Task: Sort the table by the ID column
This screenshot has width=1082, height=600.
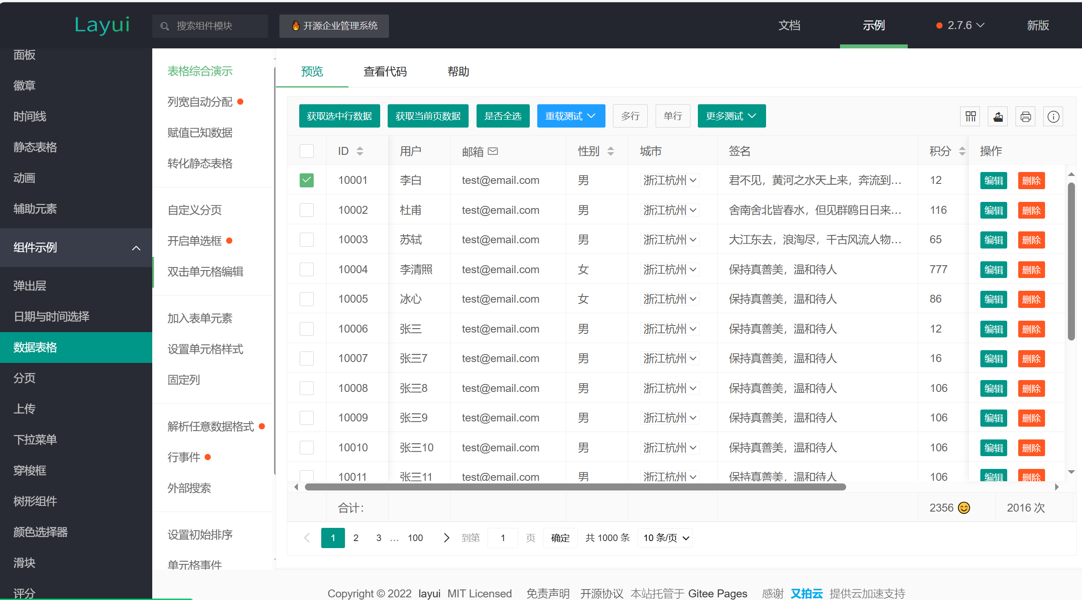Action: coord(360,151)
